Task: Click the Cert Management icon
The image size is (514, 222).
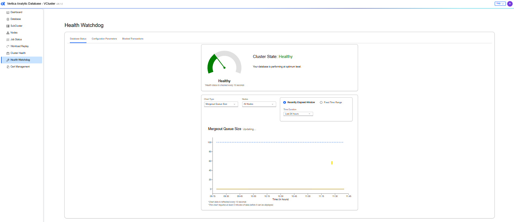Action: [x=8, y=67]
